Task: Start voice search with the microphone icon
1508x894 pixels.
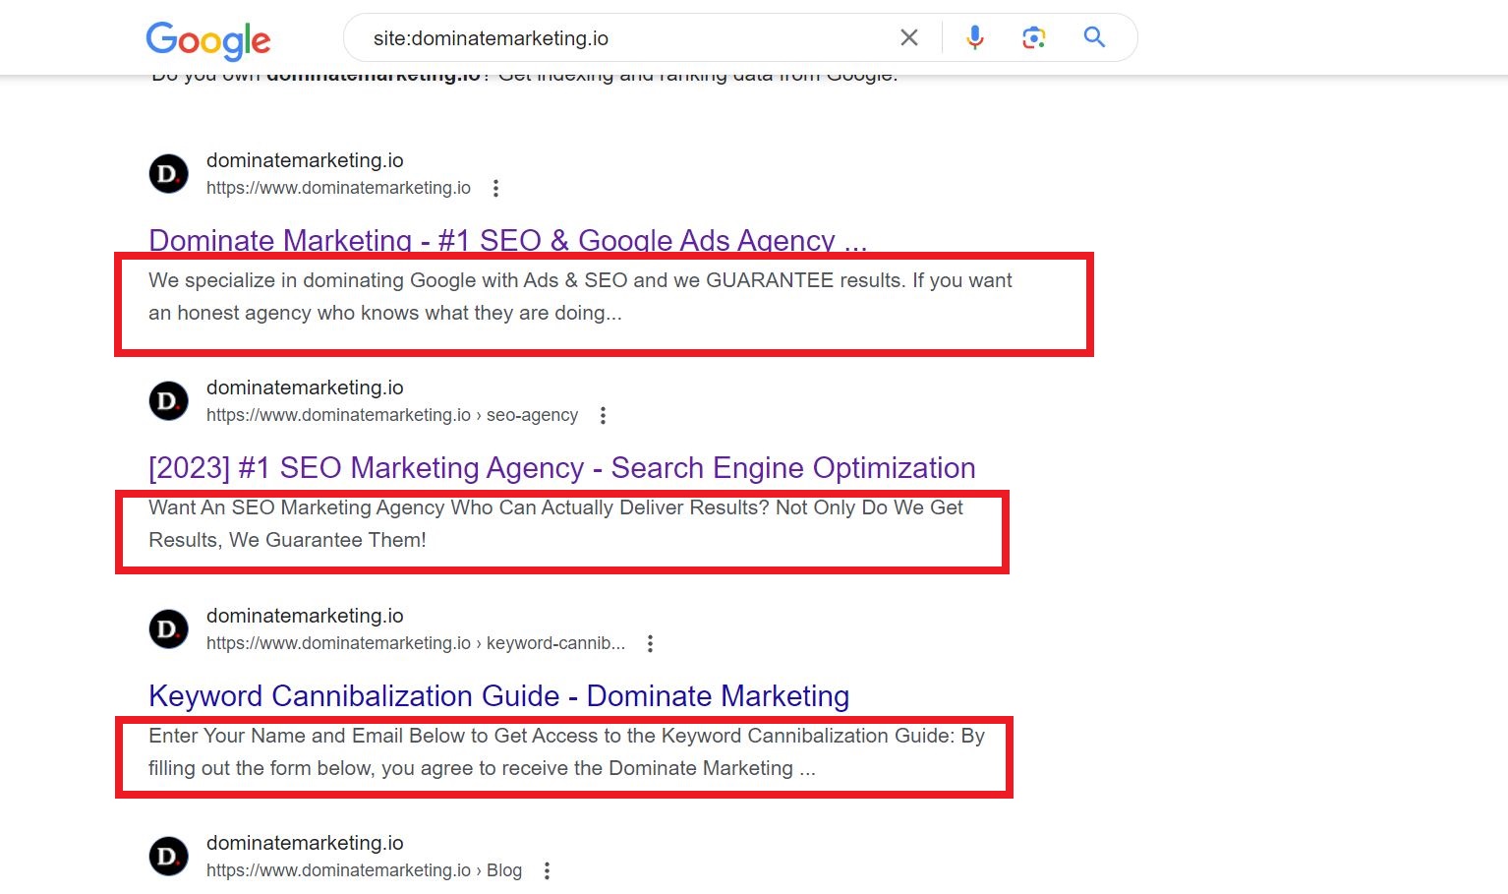Action: point(975,37)
